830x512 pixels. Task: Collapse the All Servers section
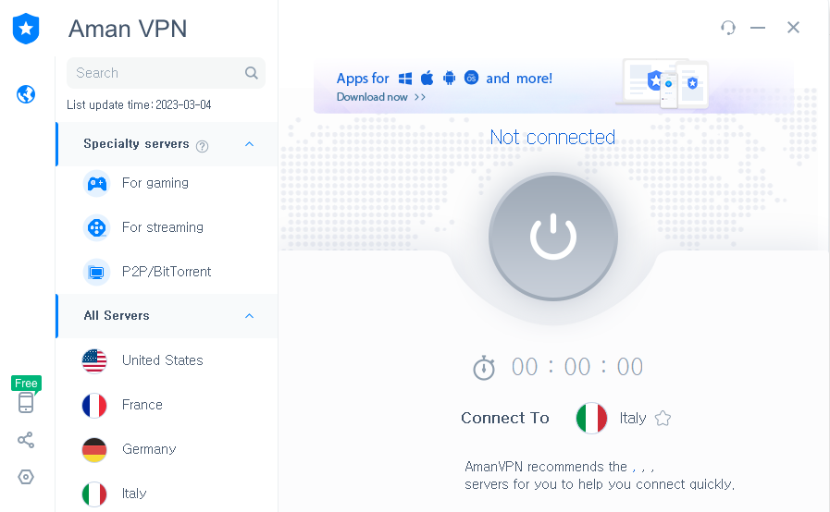[249, 316]
